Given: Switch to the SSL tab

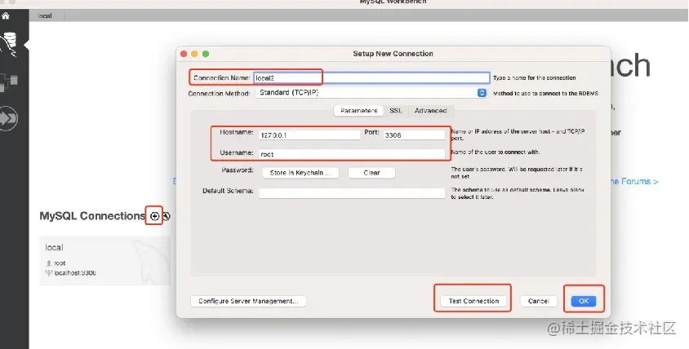Looking at the screenshot, I should click(x=396, y=111).
